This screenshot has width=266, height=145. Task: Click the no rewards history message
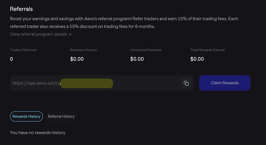[38, 132]
